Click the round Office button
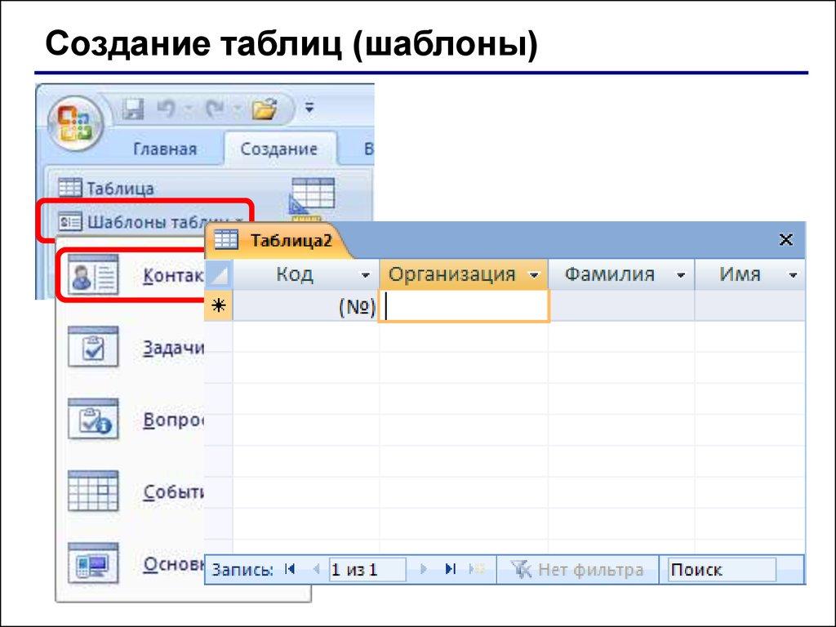This screenshot has height=627, width=836. tap(74, 124)
